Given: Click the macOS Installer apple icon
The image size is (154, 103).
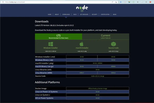Looking at the screenshot, I should [x=81, y=44].
